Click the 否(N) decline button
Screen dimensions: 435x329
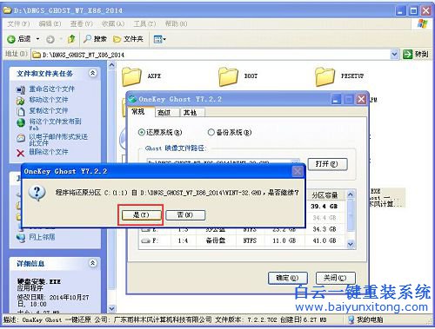point(185,215)
